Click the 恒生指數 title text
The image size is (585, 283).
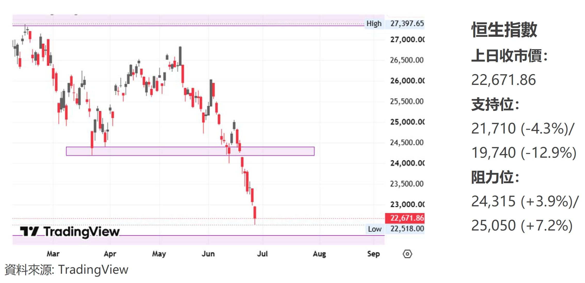(x=504, y=30)
